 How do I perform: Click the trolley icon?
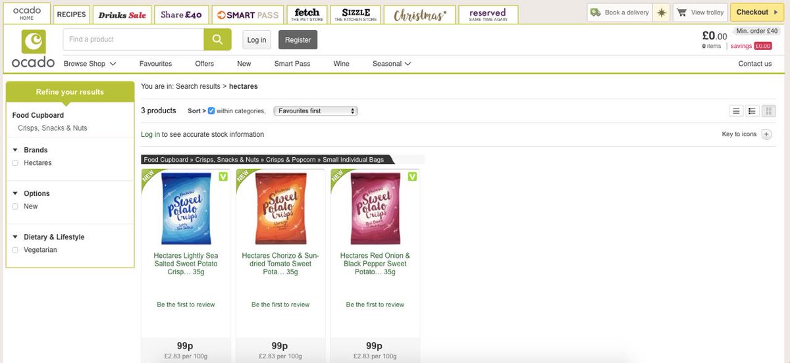(x=681, y=12)
